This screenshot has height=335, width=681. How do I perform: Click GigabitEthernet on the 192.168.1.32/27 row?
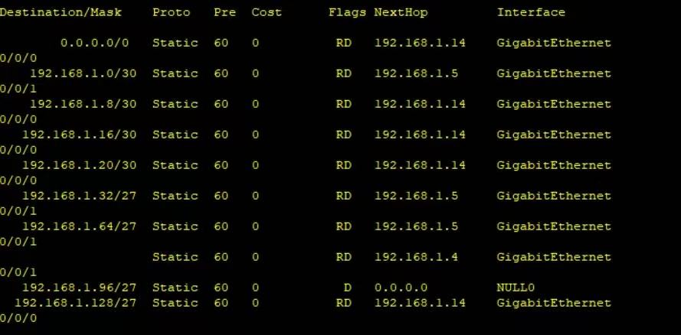click(554, 196)
